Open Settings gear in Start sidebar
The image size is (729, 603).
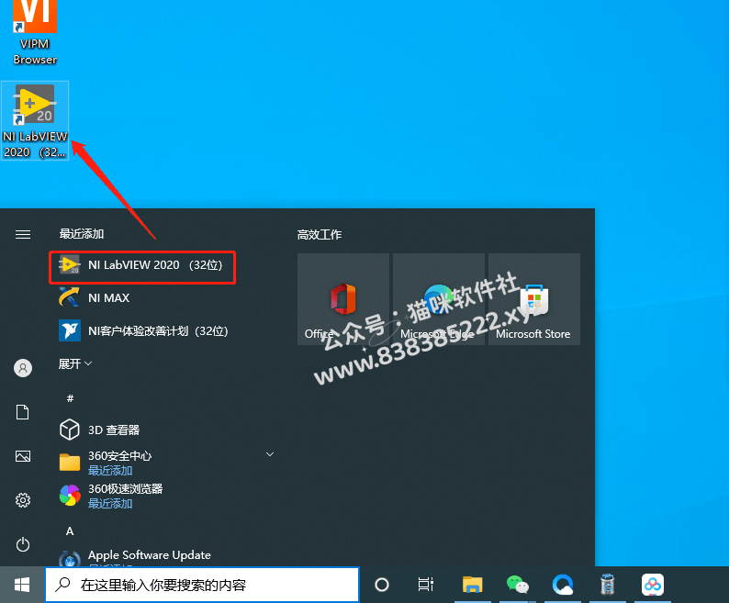click(23, 500)
